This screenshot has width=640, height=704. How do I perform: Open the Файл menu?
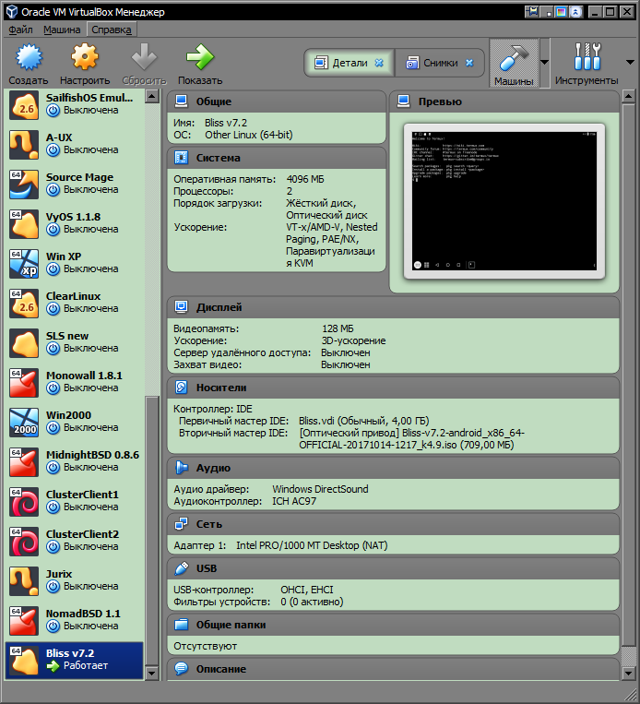pyautogui.click(x=20, y=30)
